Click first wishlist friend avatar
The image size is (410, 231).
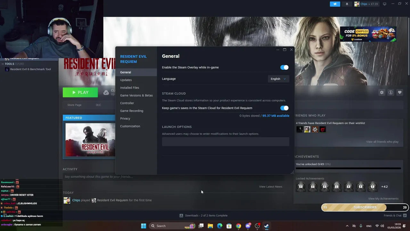click(299, 130)
